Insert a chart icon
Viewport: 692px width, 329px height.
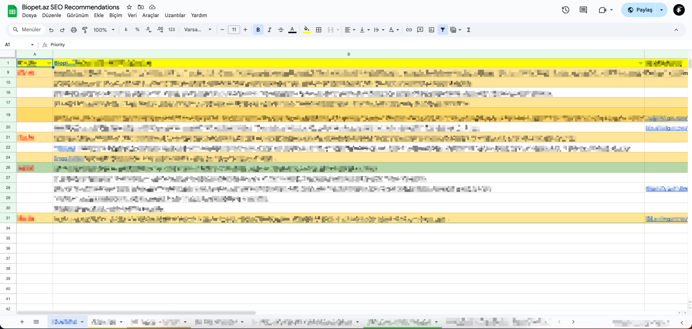click(x=431, y=30)
